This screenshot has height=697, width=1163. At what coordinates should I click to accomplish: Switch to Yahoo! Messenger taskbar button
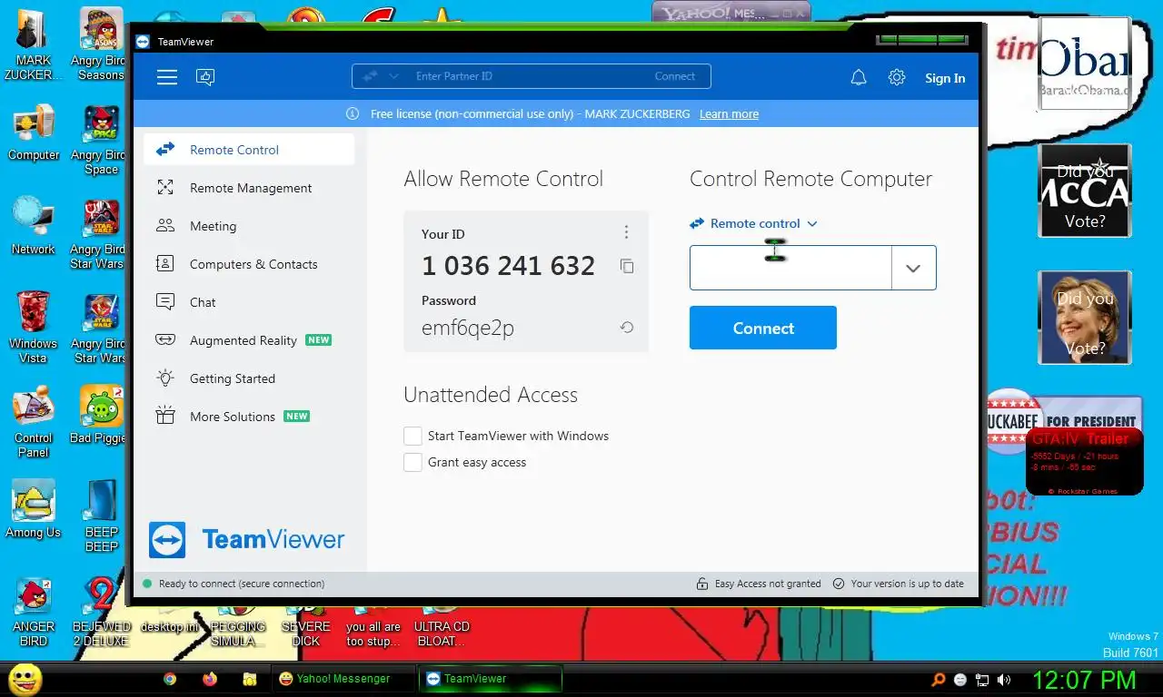coord(343,678)
